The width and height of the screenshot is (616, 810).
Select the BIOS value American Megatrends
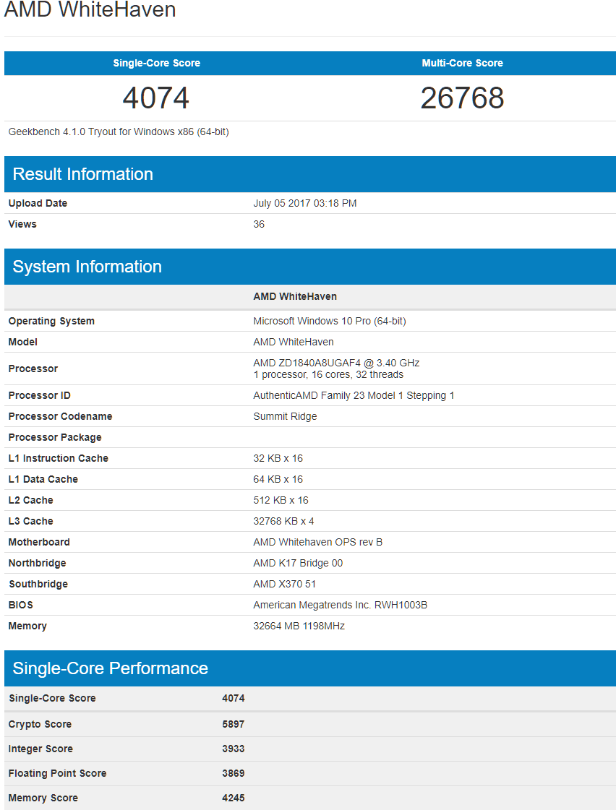click(340, 605)
